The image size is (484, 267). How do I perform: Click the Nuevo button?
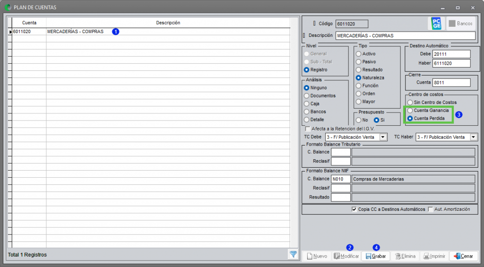[x=317, y=256]
